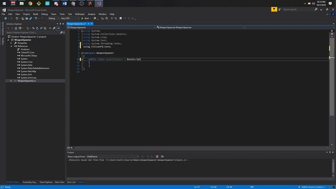Switch to the Team Explorer tab

click(46, 182)
